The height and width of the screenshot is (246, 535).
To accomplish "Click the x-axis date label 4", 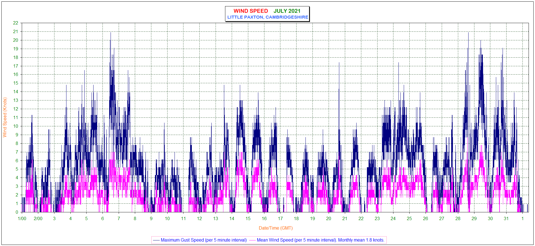I will [x=70, y=219].
